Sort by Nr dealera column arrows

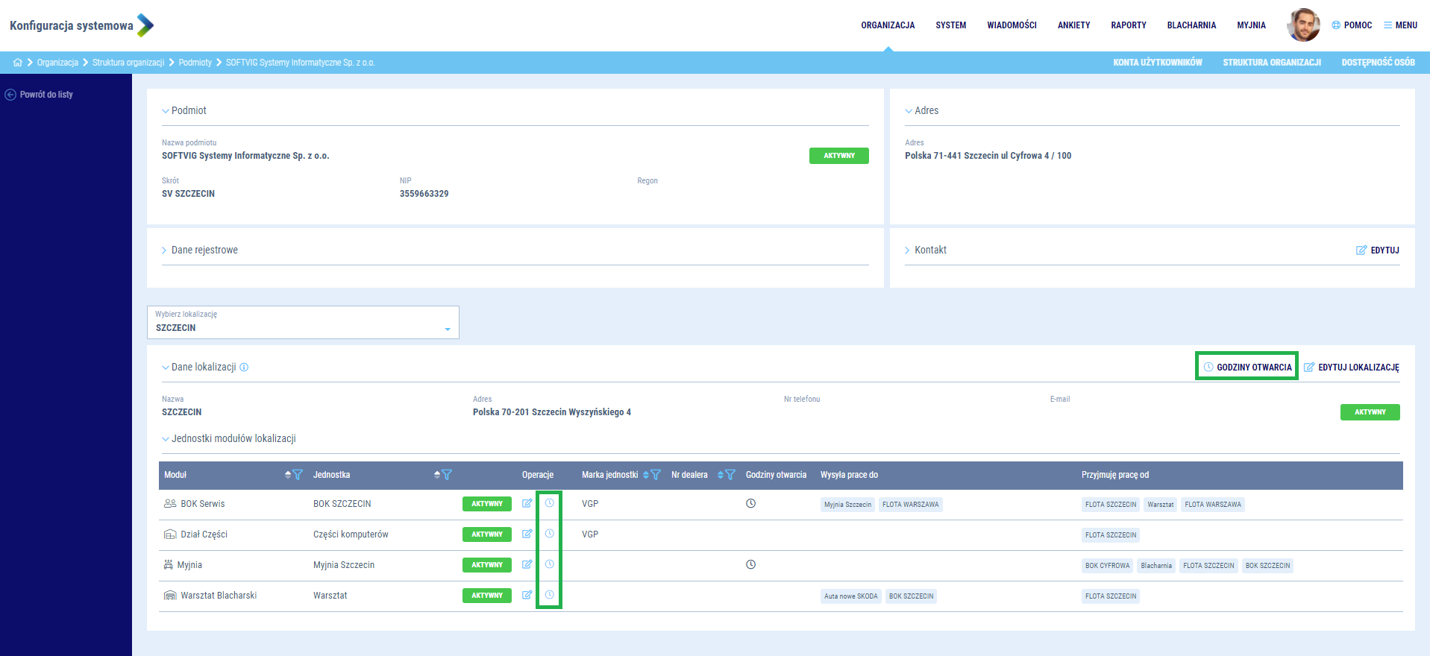[721, 475]
